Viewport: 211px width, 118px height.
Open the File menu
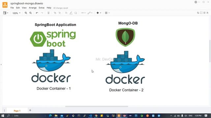12,8
